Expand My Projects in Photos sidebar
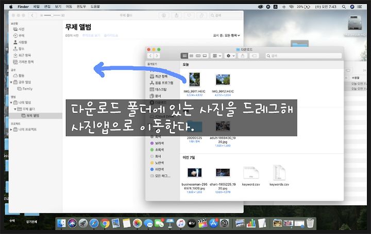Image resolution: width=371 pixels, height=234 pixels. pos(11,129)
